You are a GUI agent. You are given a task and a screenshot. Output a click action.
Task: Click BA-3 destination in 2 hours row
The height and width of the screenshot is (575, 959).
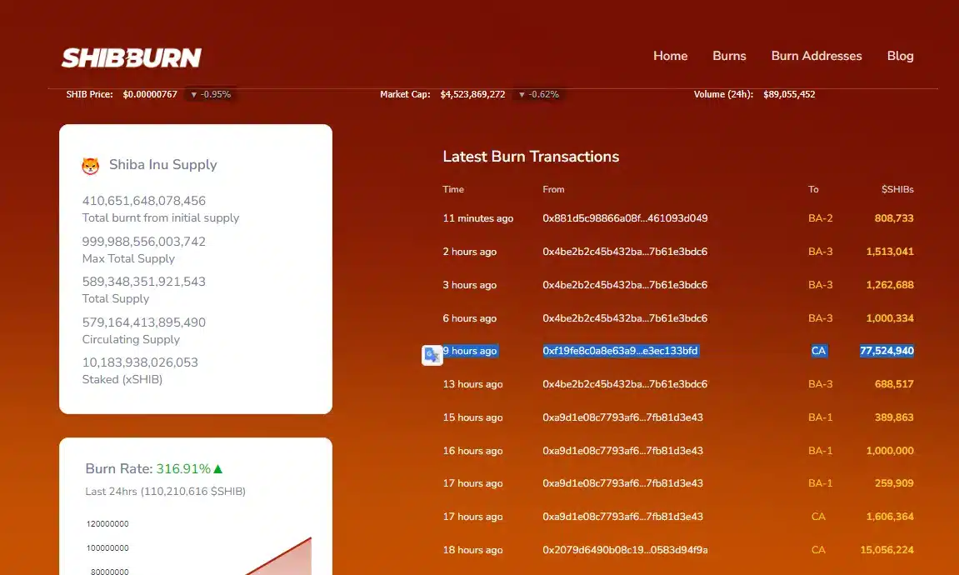pyautogui.click(x=820, y=252)
